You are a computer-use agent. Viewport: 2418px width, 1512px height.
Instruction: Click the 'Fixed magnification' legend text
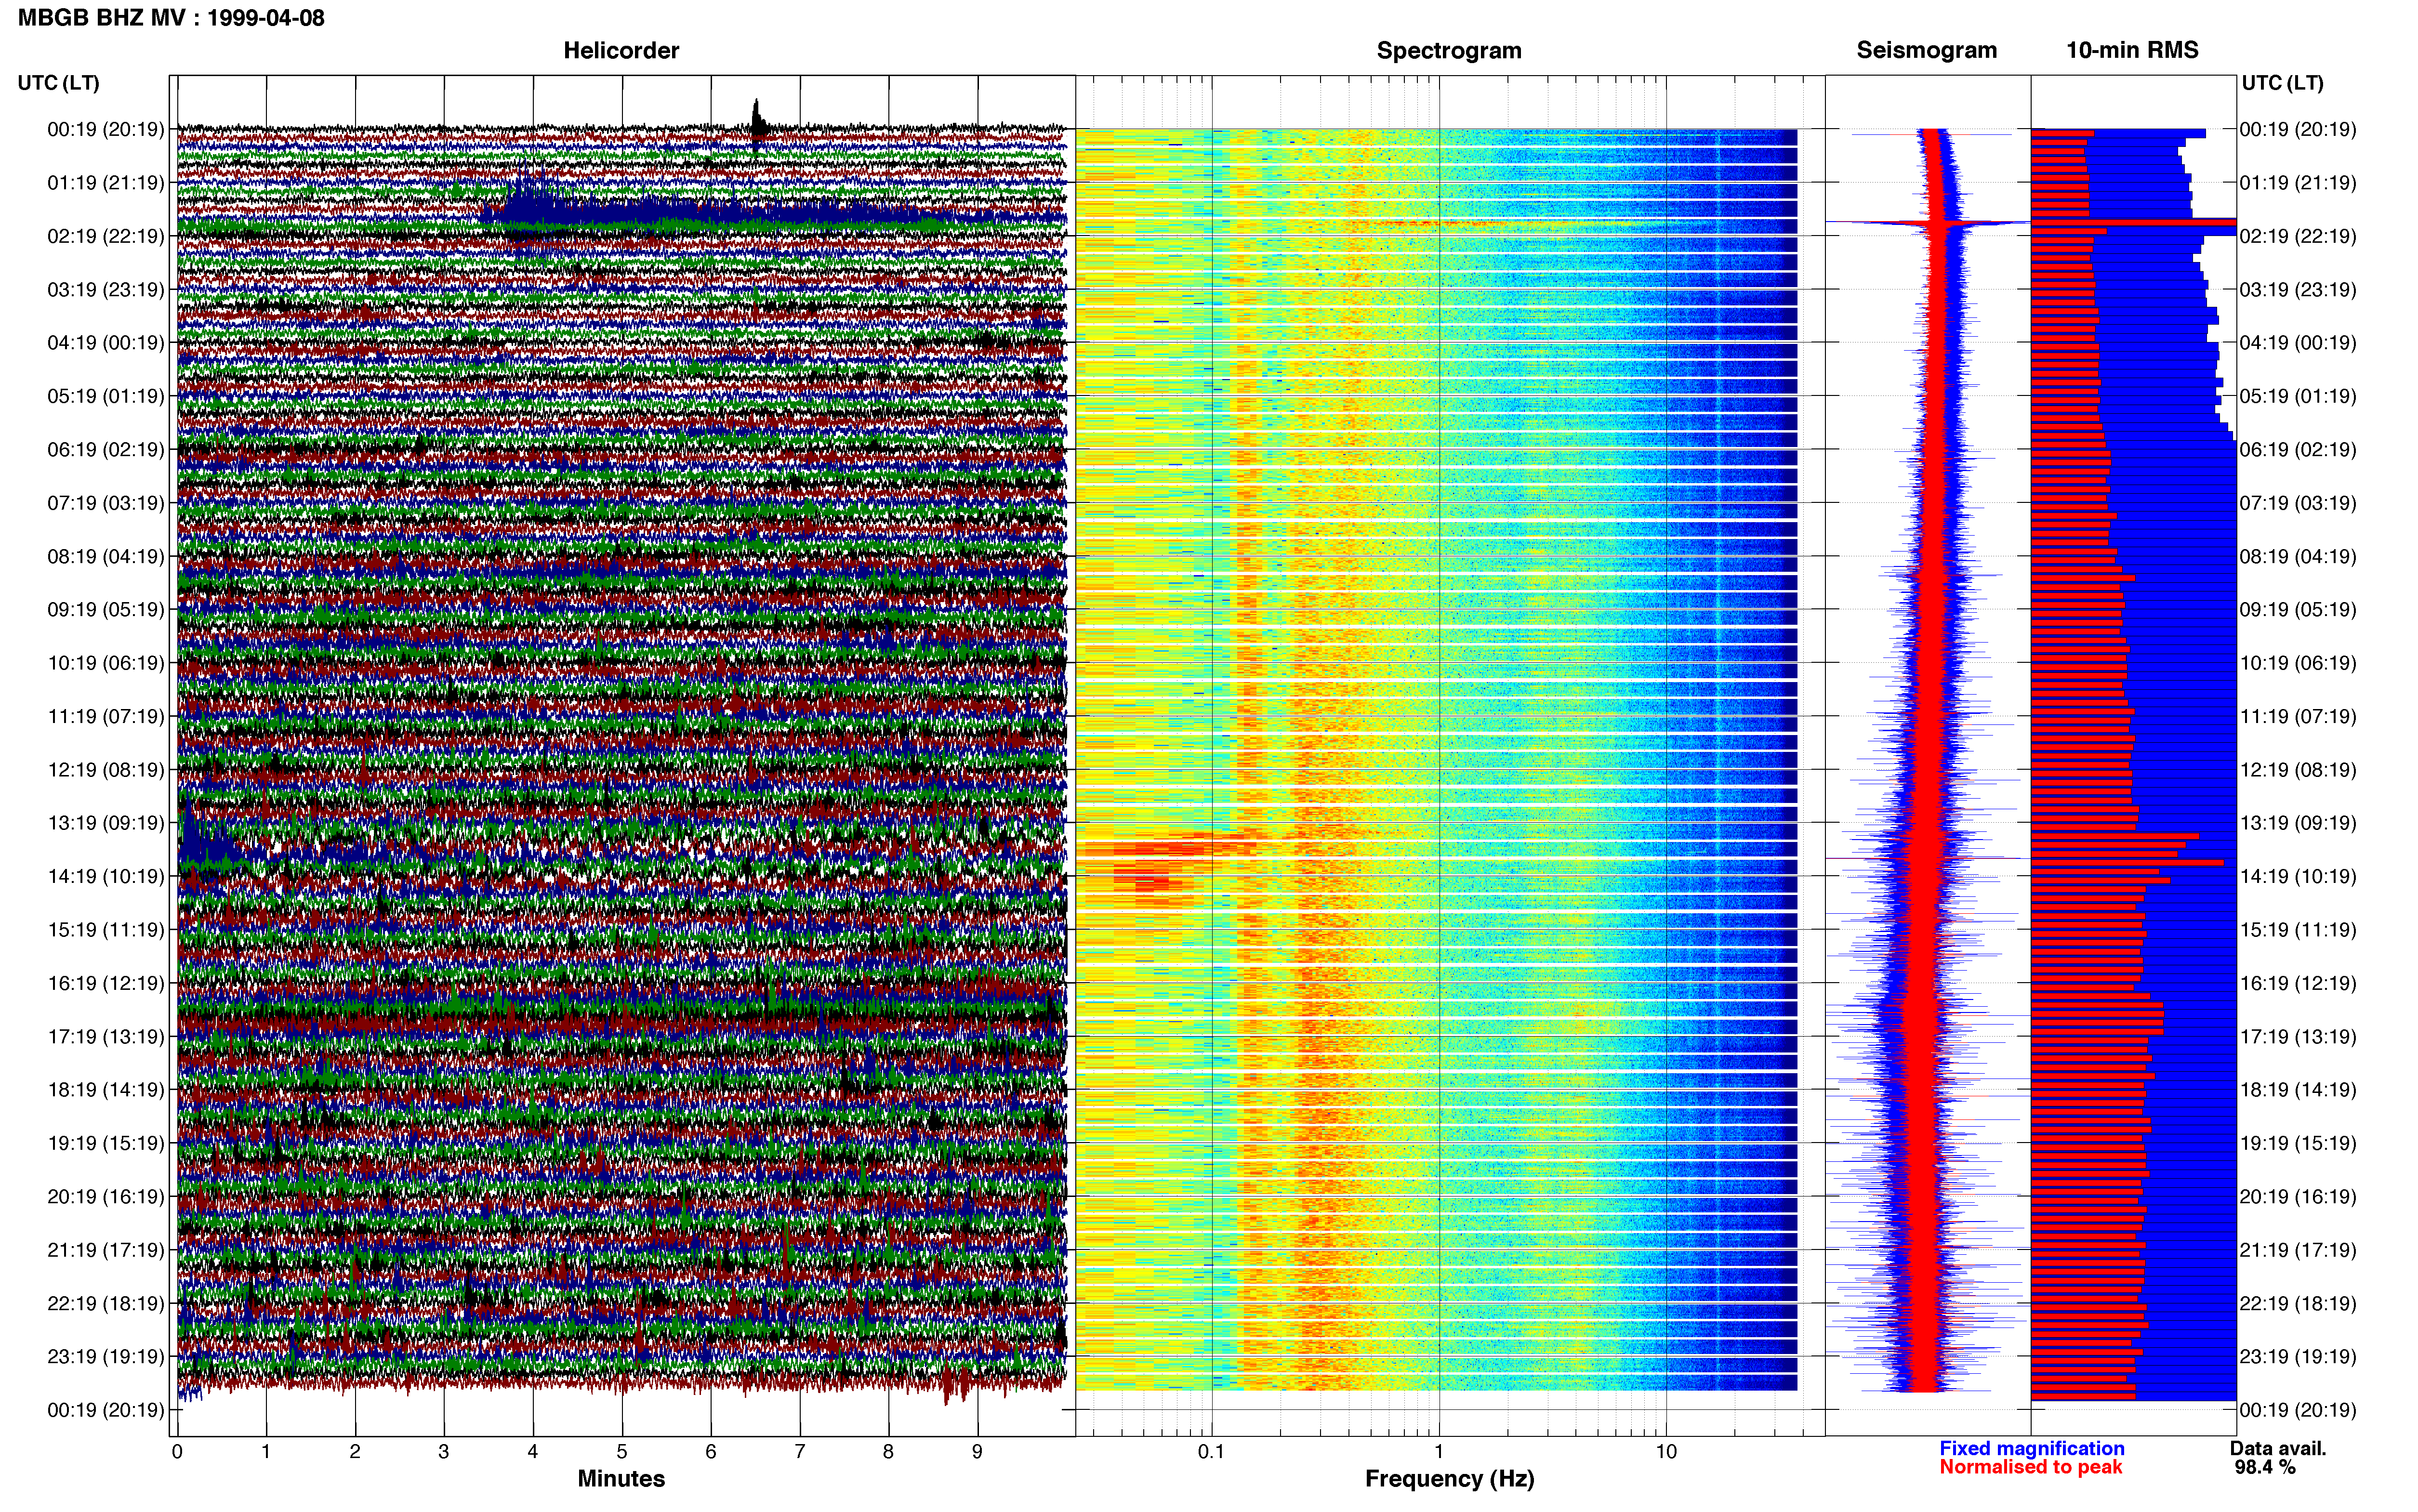point(2031,1448)
